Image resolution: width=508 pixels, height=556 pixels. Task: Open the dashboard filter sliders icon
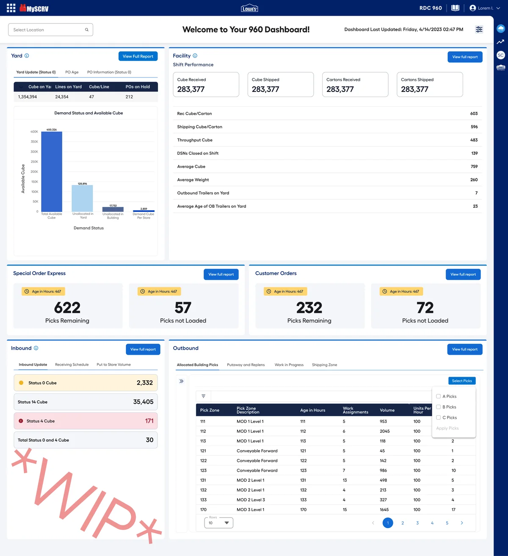click(x=479, y=29)
